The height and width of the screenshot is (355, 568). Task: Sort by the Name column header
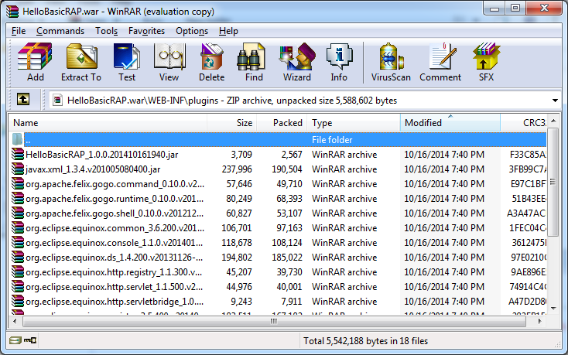(x=108, y=123)
